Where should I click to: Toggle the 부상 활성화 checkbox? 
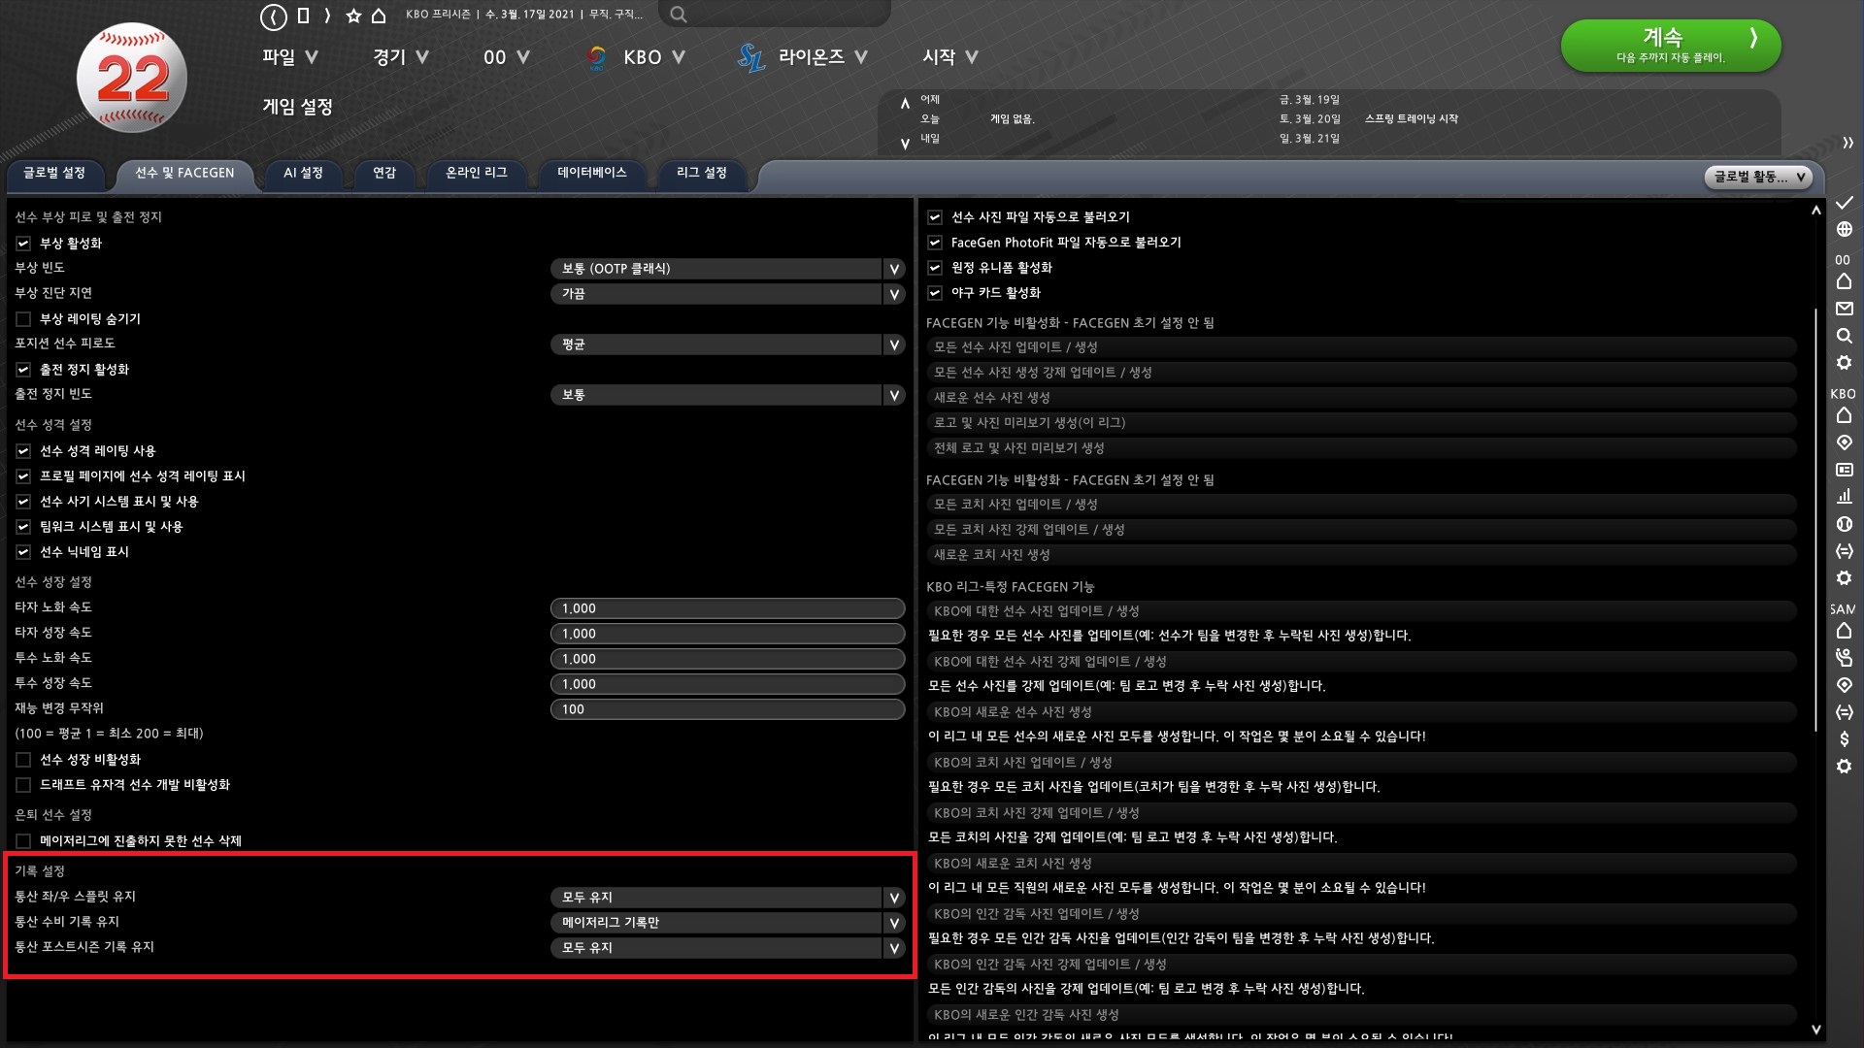tap(23, 244)
